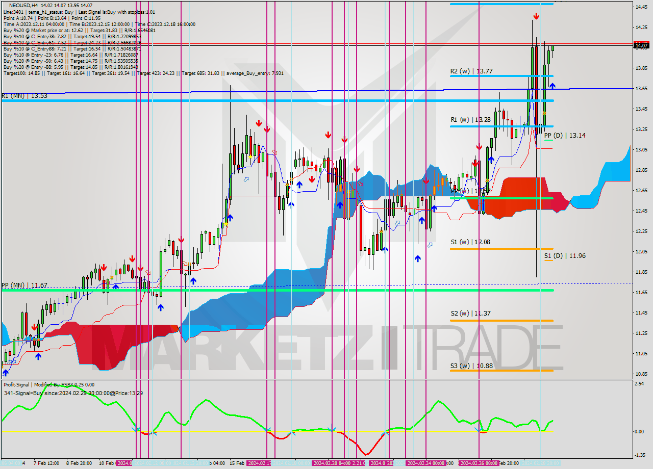Click the 'S1 (D) | 11.96' daily support label

(x=565, y=256)
